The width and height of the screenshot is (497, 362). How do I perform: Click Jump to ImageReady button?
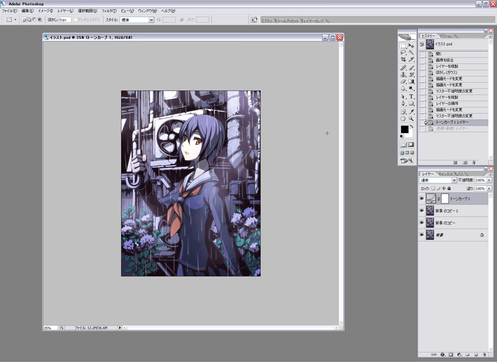tap(406, 161)
